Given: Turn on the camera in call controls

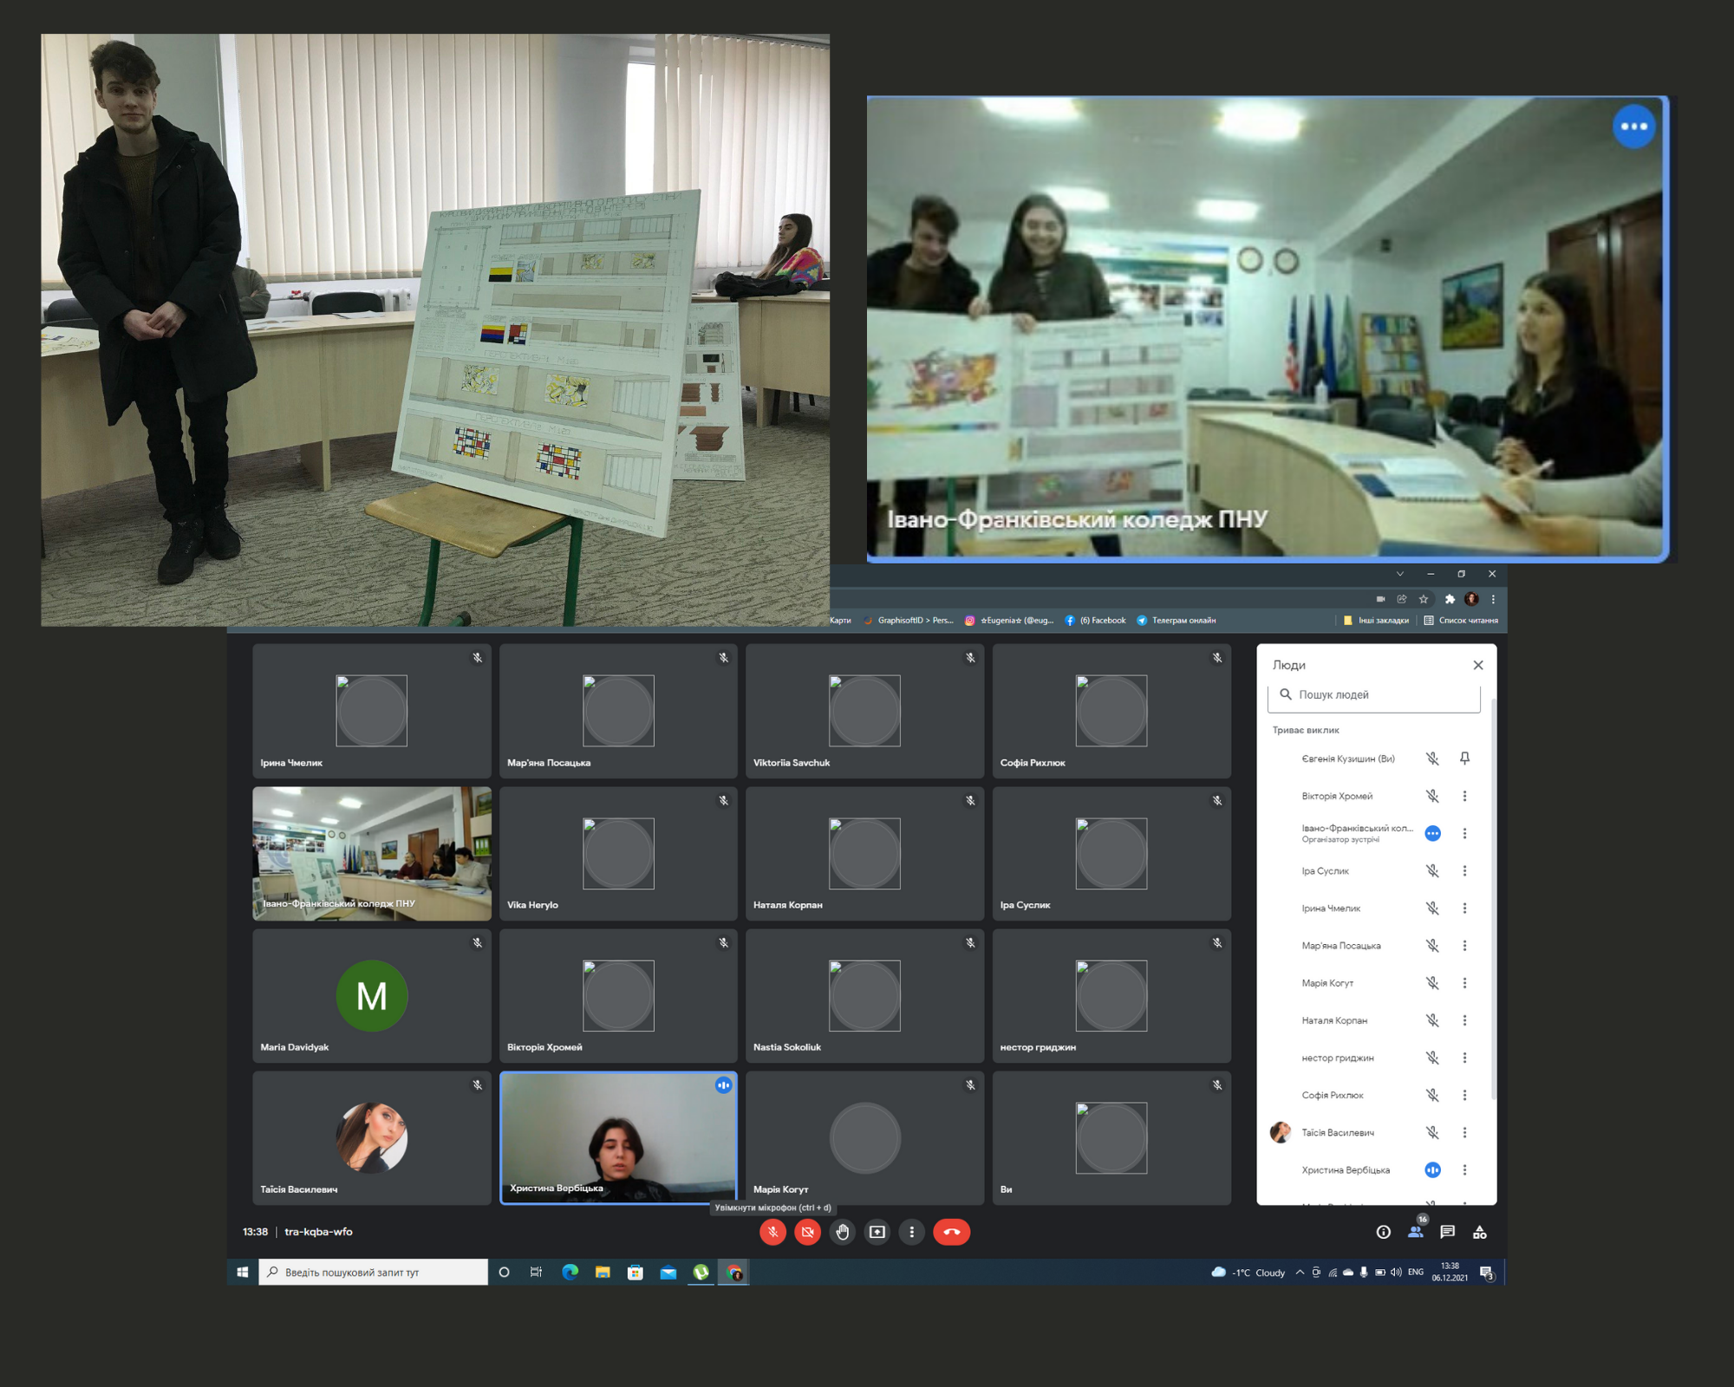Looking at the screenshot, I should click(x=807, y=1232).
